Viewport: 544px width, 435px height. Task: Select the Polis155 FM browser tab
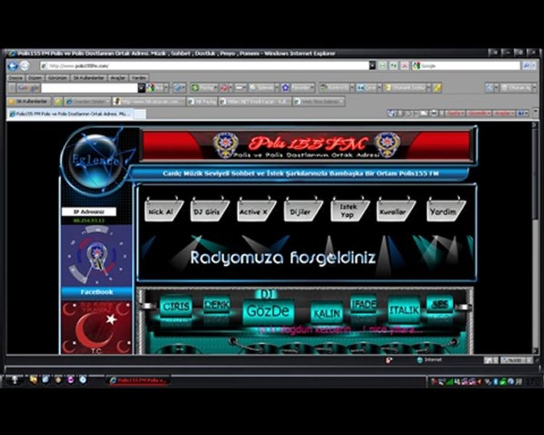point(70,114)
